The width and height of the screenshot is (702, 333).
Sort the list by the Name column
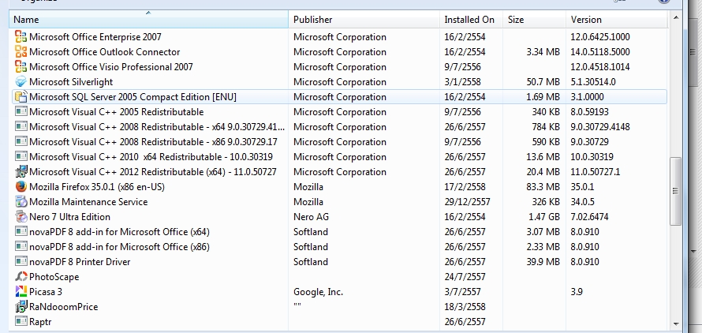coord(148,19)
